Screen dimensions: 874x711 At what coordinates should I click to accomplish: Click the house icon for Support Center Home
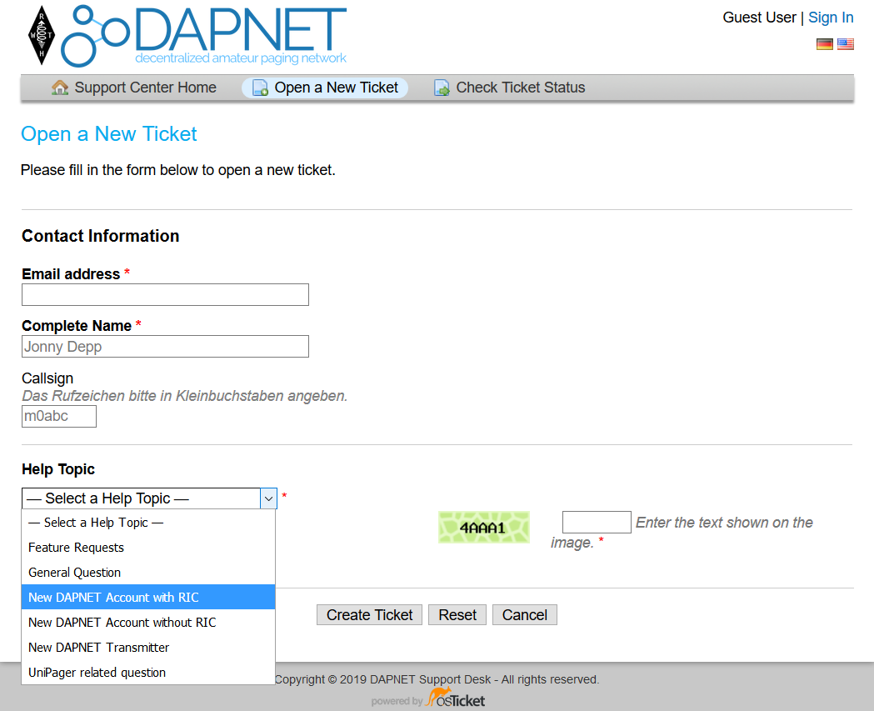[x=60, y=88]
